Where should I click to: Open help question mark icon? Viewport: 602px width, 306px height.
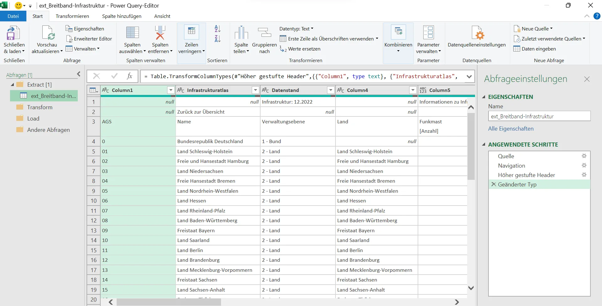(x=597, y=16)
